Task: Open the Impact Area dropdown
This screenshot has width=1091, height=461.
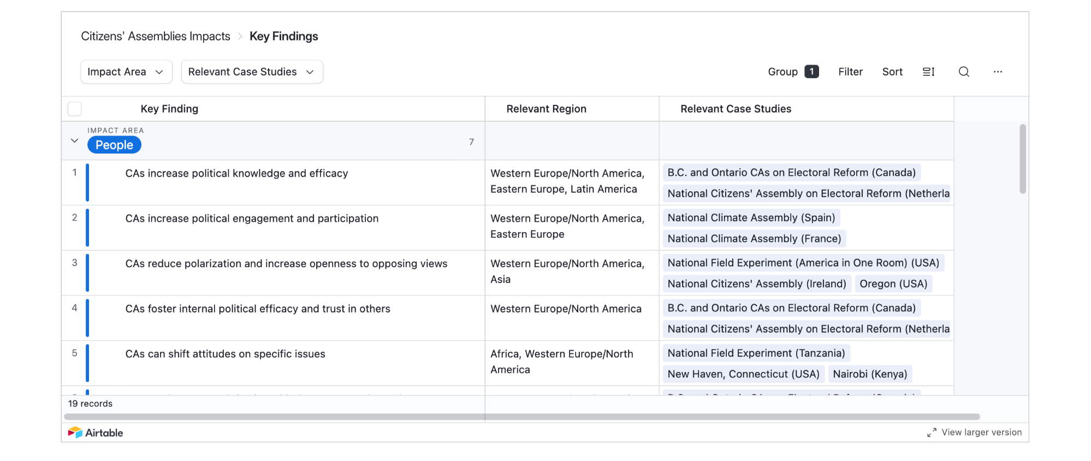Action: click(126, 72)
